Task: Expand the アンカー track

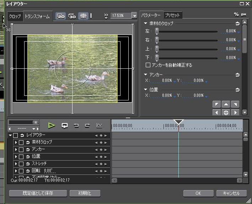Action: click(x=16, y=150)
